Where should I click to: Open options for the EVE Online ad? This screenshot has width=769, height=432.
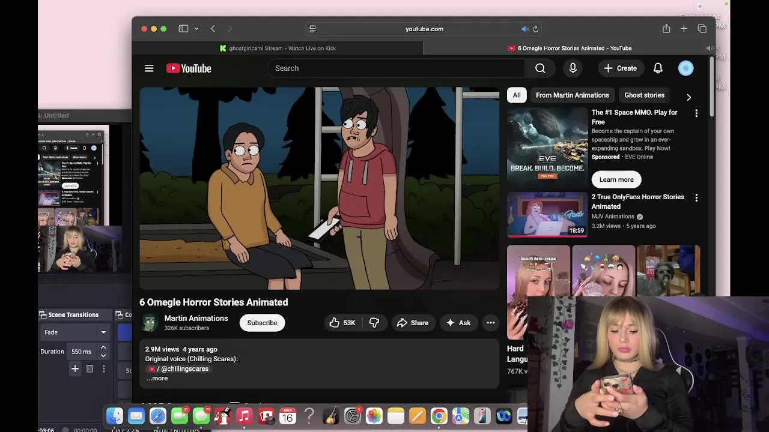(x=696, y=113)
